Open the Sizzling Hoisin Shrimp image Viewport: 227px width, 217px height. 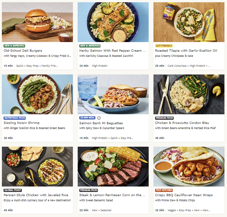[x=37, y=94]
